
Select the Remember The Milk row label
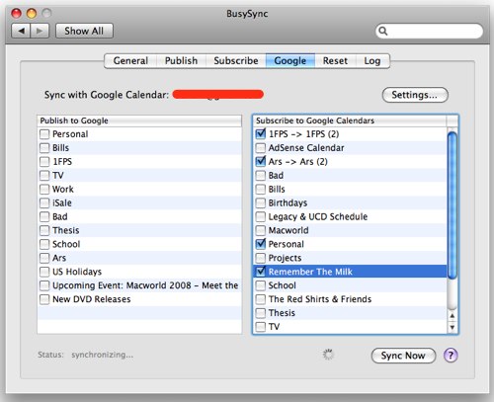tap(310, 272)
